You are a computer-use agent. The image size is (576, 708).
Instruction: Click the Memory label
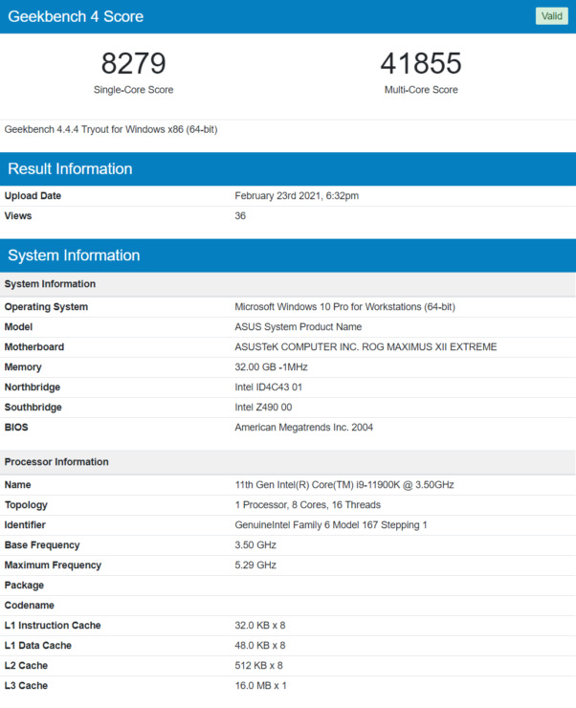point(23,367)
